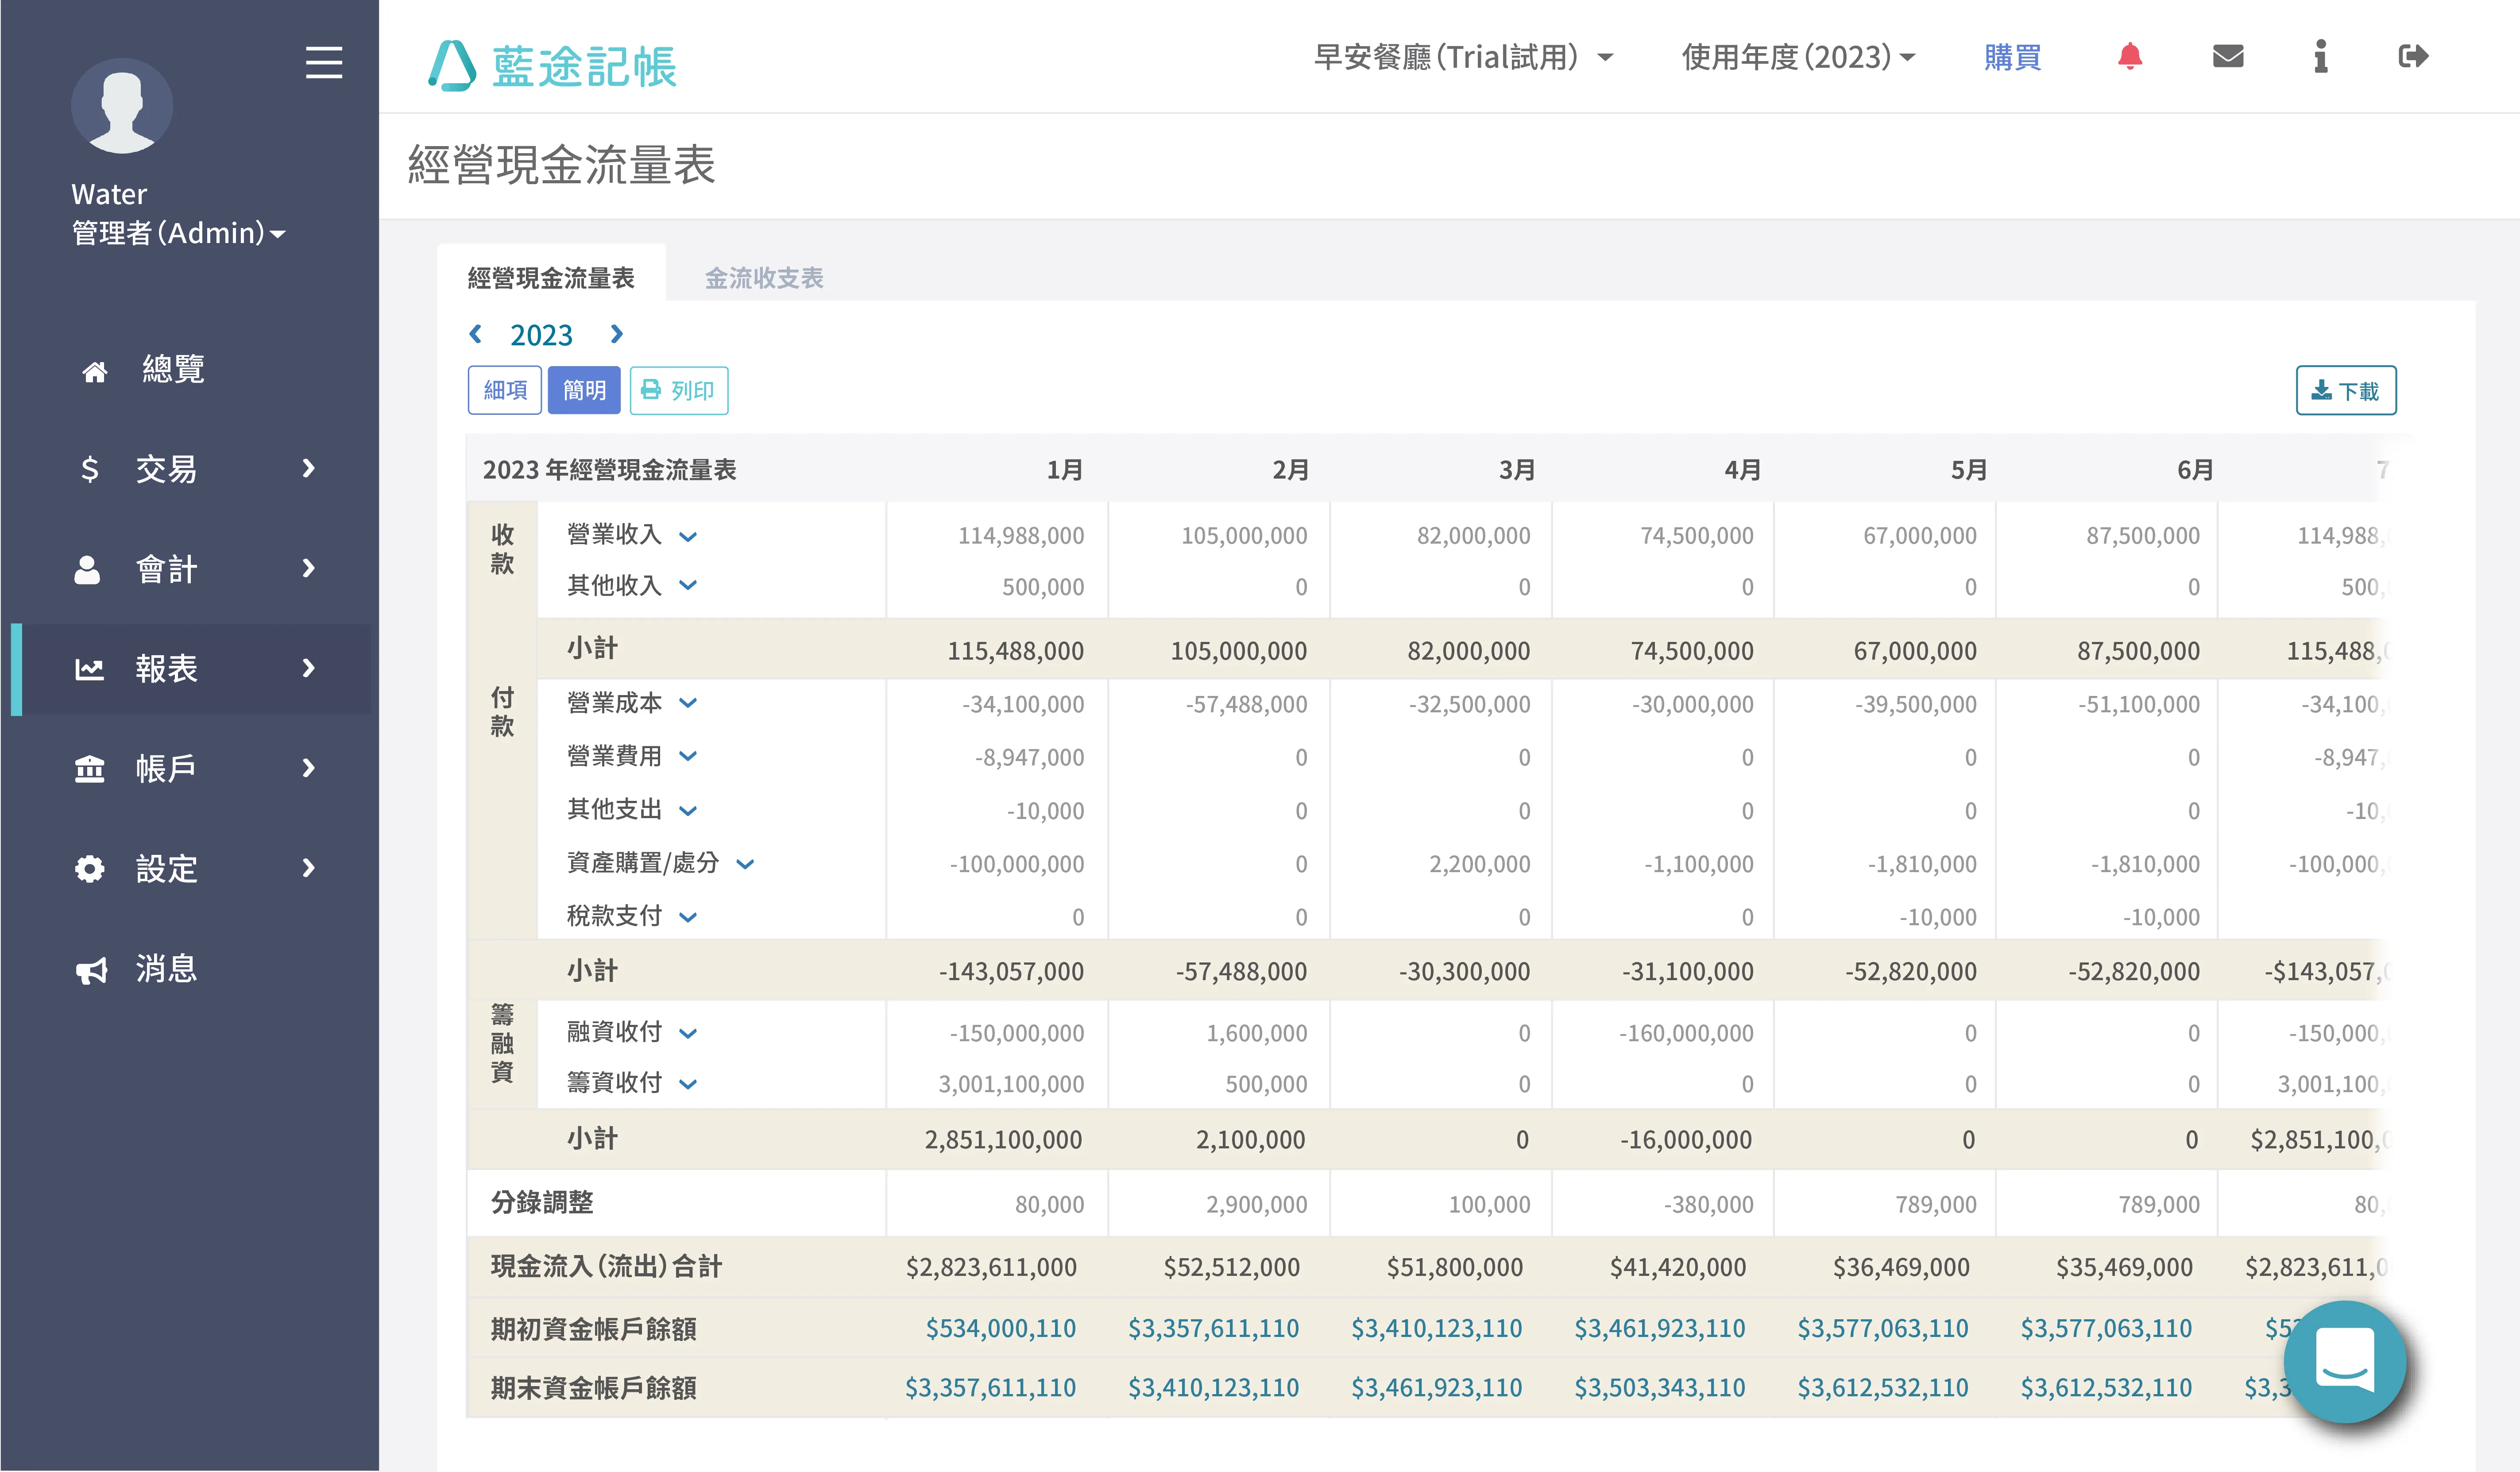Open 消息 in the sidebar
The image size is (2520, 1472).
pos(167,969)
